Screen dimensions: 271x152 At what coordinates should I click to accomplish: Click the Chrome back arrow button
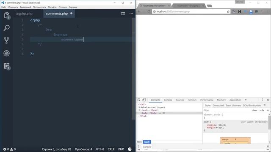point(139,11)
